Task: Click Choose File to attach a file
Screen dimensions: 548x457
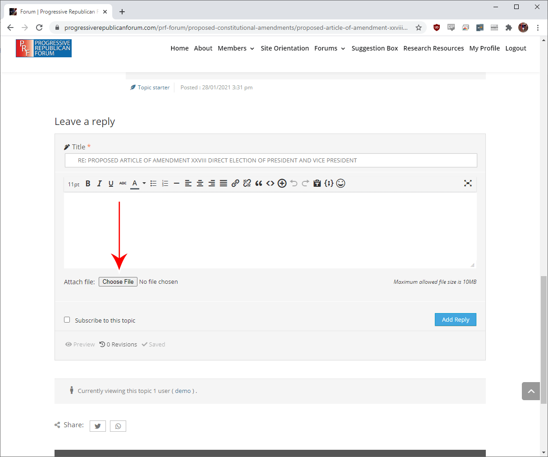Action: coord(118,282)
